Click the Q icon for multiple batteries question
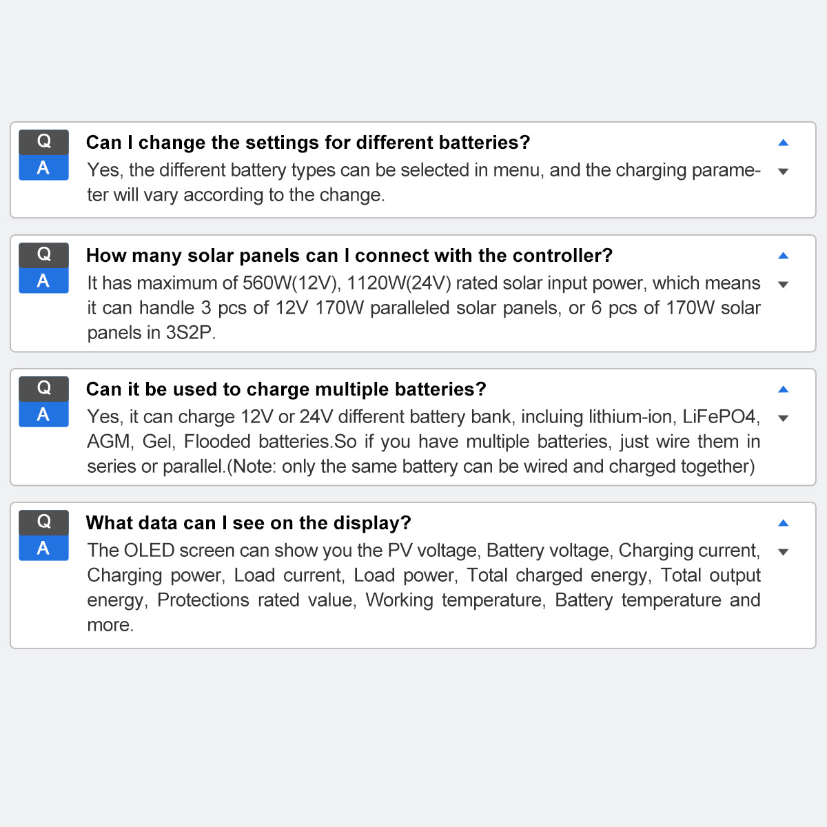Viewport: 827px width, 827px height. pyautogui.click(x=43, y=389)
